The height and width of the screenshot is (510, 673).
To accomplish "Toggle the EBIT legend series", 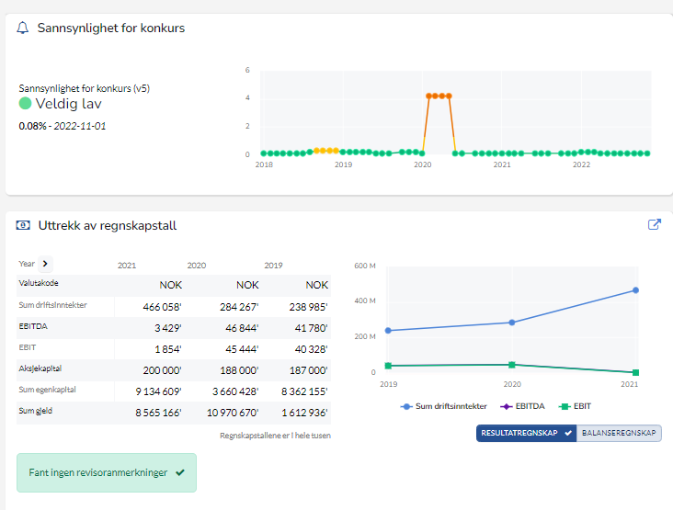I will [576, 405].
